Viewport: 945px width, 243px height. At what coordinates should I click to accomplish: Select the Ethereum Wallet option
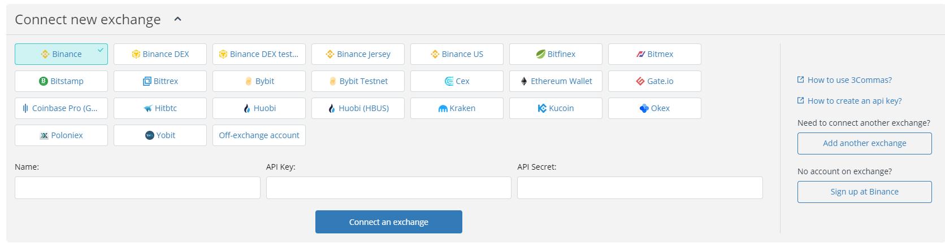(556, 81)
